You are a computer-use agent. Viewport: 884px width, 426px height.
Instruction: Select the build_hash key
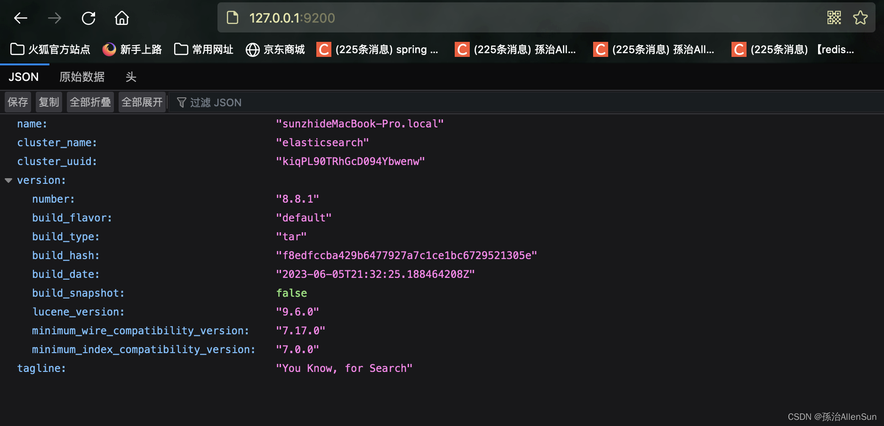[x=66, y=256]
